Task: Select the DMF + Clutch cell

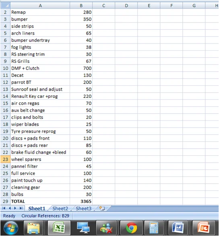Action: (40, 68)
